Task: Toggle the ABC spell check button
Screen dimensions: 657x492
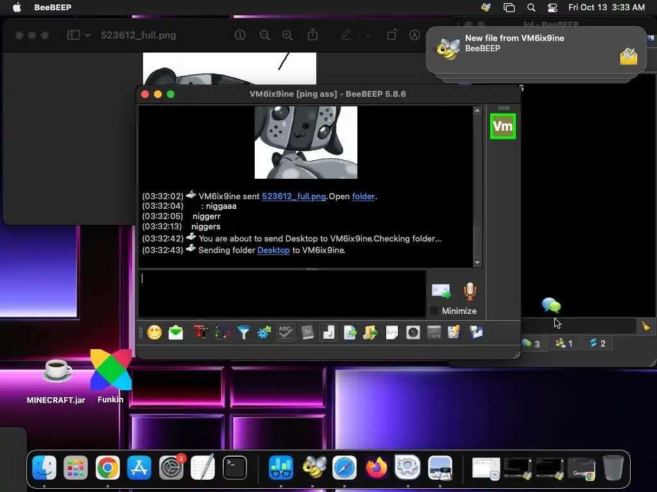Action: (x=286, y=332)
